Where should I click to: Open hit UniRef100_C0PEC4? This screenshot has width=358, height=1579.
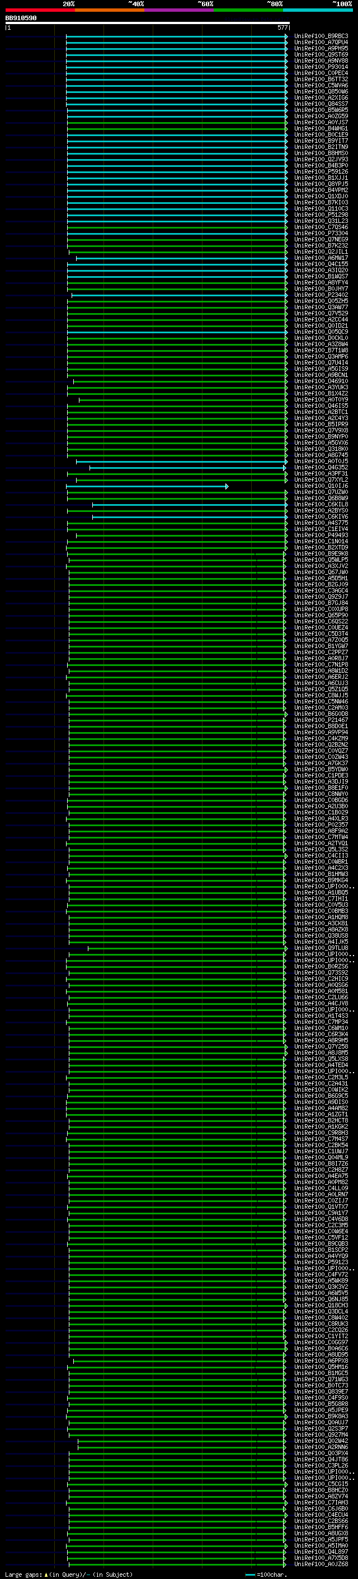pyautogui.click(x=321, y=73)
